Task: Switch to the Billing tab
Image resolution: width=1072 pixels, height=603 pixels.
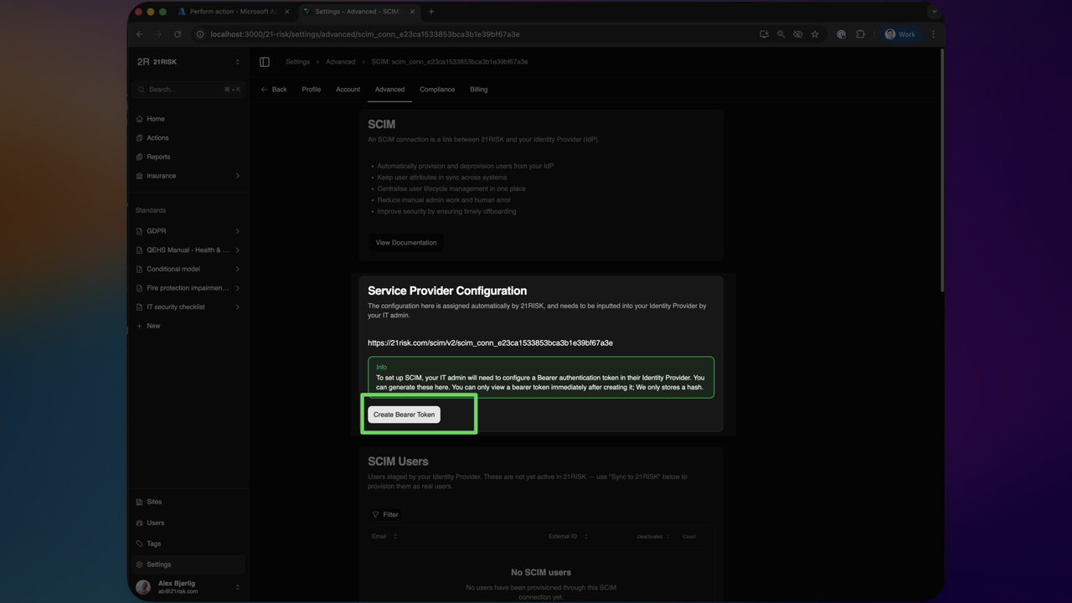Action: pyautogui.click(x=478, y=89)
